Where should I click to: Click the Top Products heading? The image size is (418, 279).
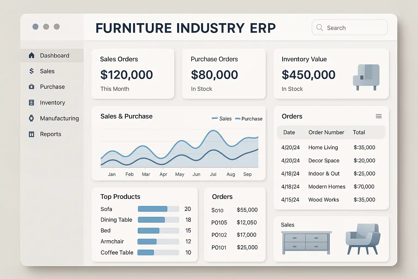120,197
